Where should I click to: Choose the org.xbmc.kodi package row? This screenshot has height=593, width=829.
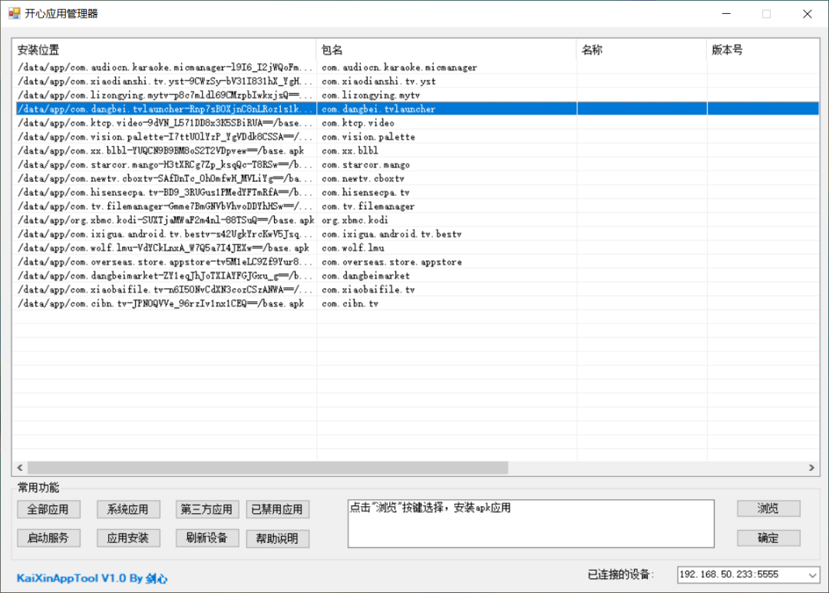point(415,220)
